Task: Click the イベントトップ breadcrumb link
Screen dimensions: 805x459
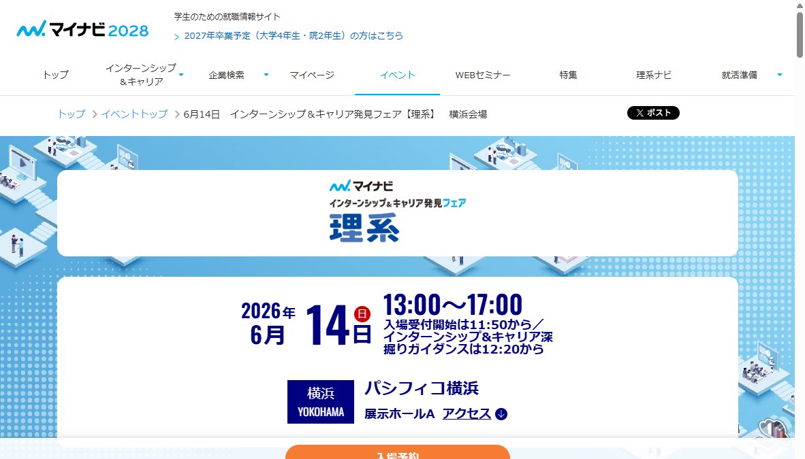Action: point(134,114)
